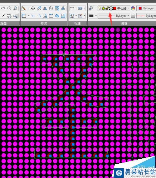Start a Linear dimension
156x178 pixels.
pos(72,8)
